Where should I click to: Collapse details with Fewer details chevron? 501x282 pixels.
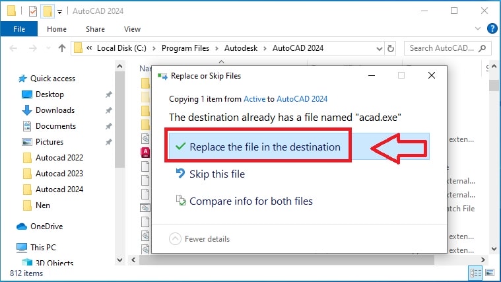click(x=175, y=239)
